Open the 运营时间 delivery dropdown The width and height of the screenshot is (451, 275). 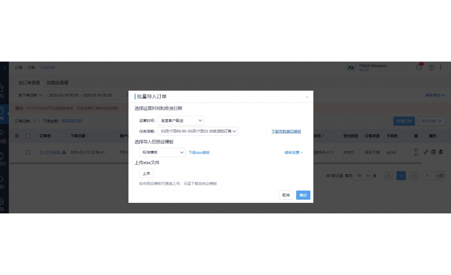click(x=180, y=120)
